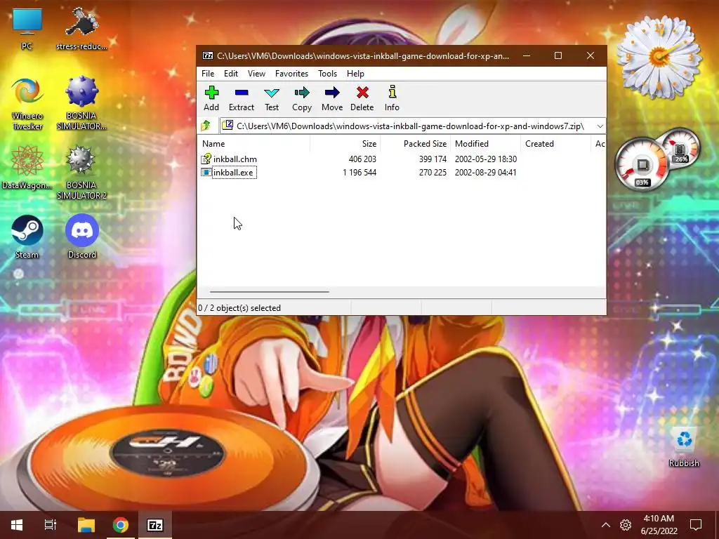Select DataWagon desktop icon

click(27, 167)
